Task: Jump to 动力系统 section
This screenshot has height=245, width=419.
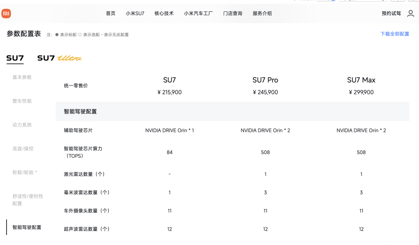Action: 22,125
